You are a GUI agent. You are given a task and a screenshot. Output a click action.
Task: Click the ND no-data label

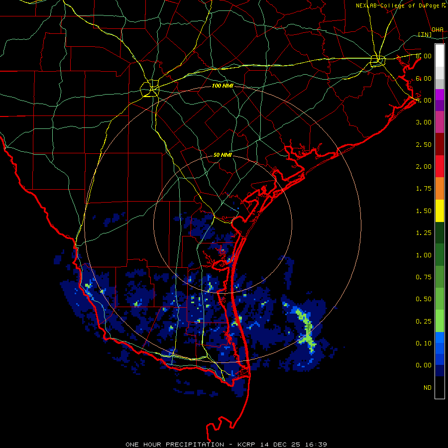click(x=428, y=388)
